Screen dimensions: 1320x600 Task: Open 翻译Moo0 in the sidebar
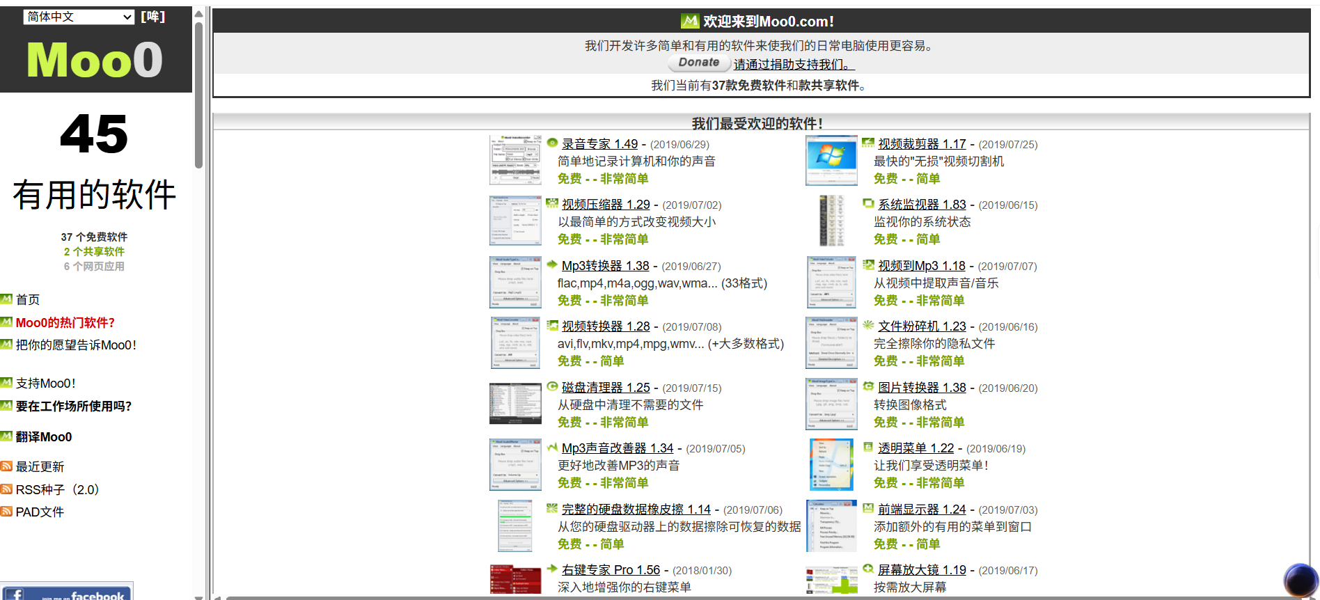[44, 437]
